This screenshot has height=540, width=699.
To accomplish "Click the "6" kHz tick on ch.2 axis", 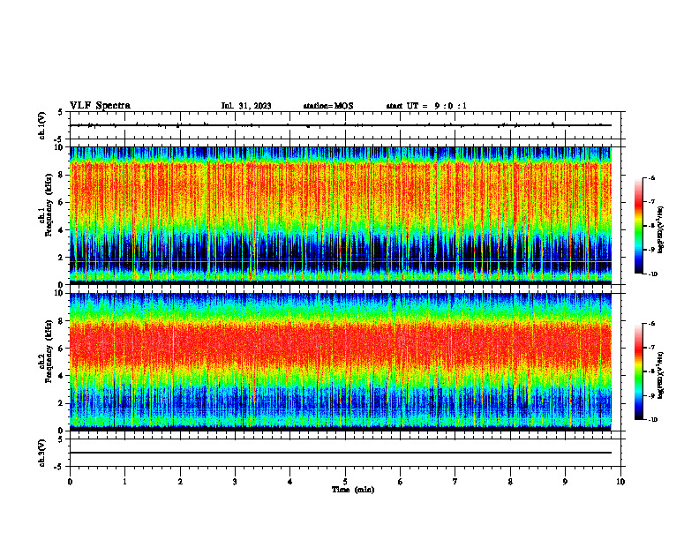I will tap(62, 349).
